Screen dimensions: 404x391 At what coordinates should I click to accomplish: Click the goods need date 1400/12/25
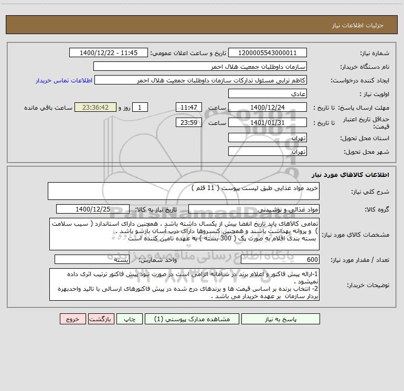coord(93,209)
